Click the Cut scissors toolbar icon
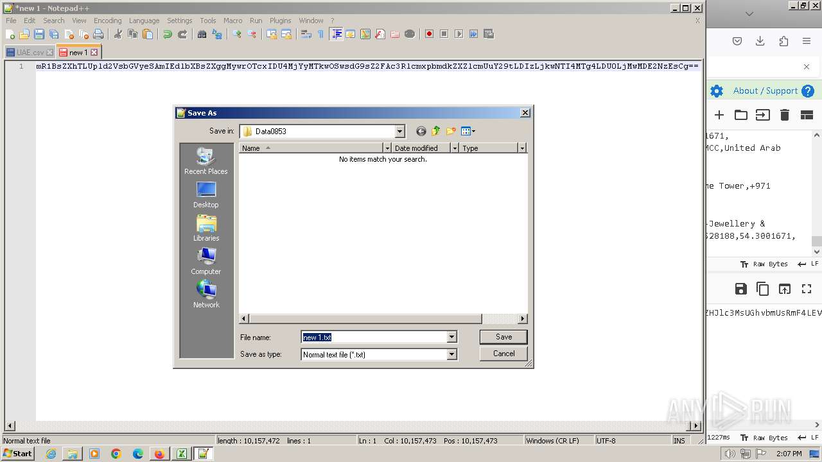 118,34
